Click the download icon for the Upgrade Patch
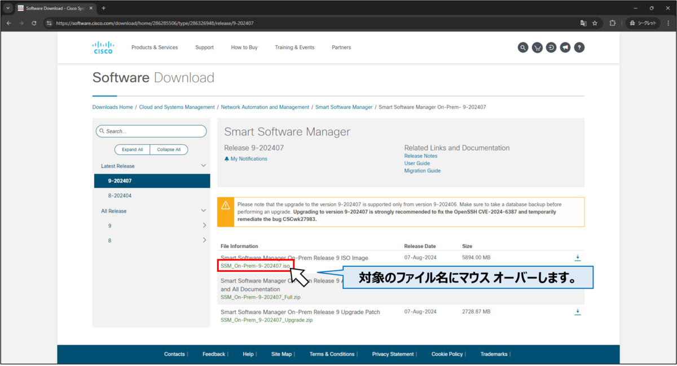 [x=577, y=311]
